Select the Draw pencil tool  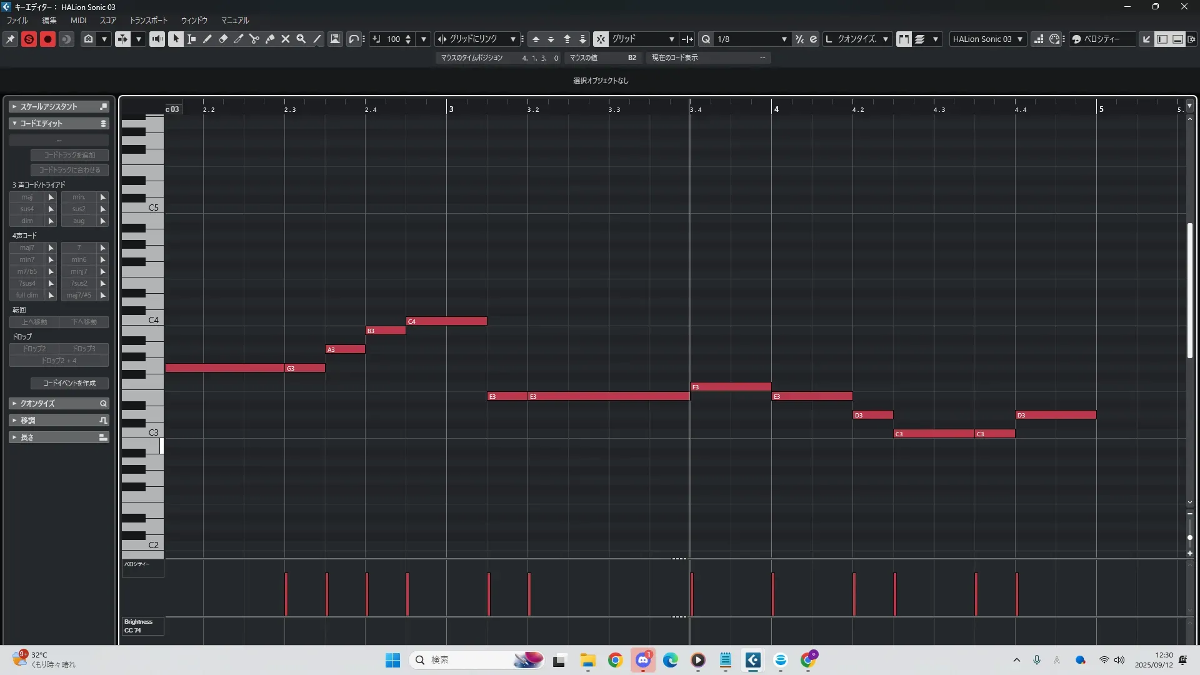click(x=207, y=39)
